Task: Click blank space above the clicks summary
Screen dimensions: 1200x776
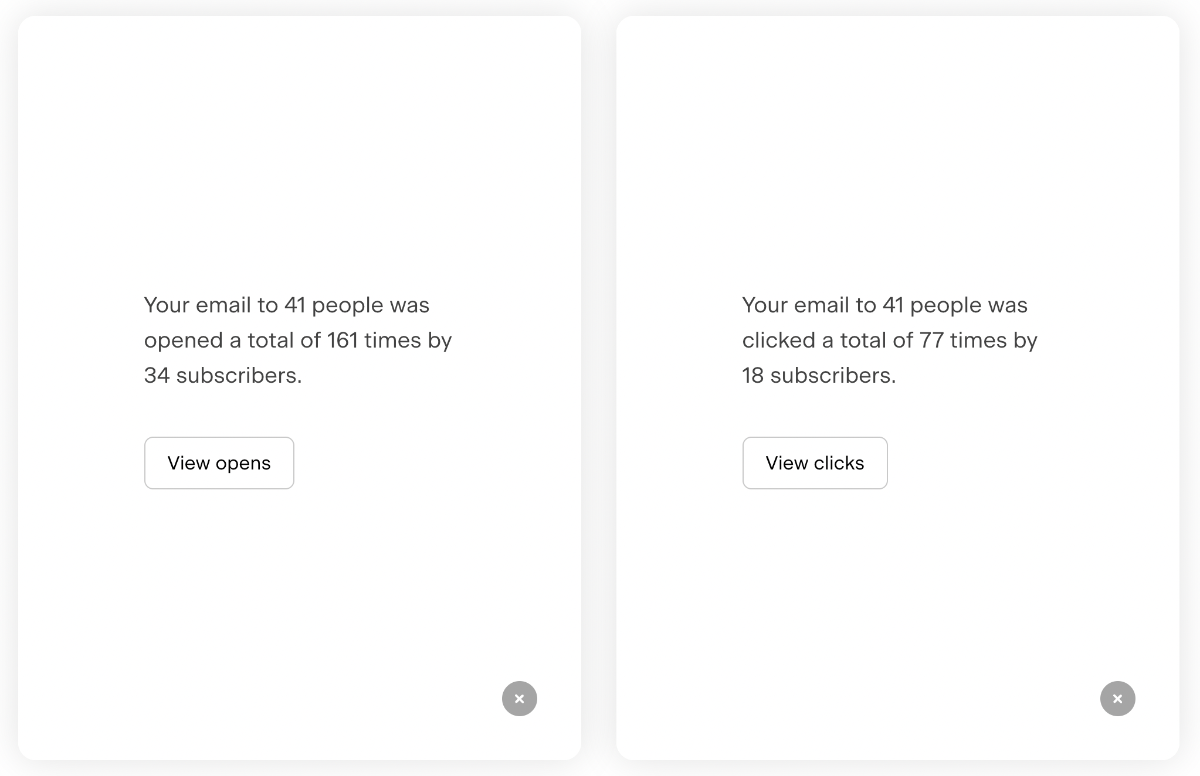Action: 897,147
